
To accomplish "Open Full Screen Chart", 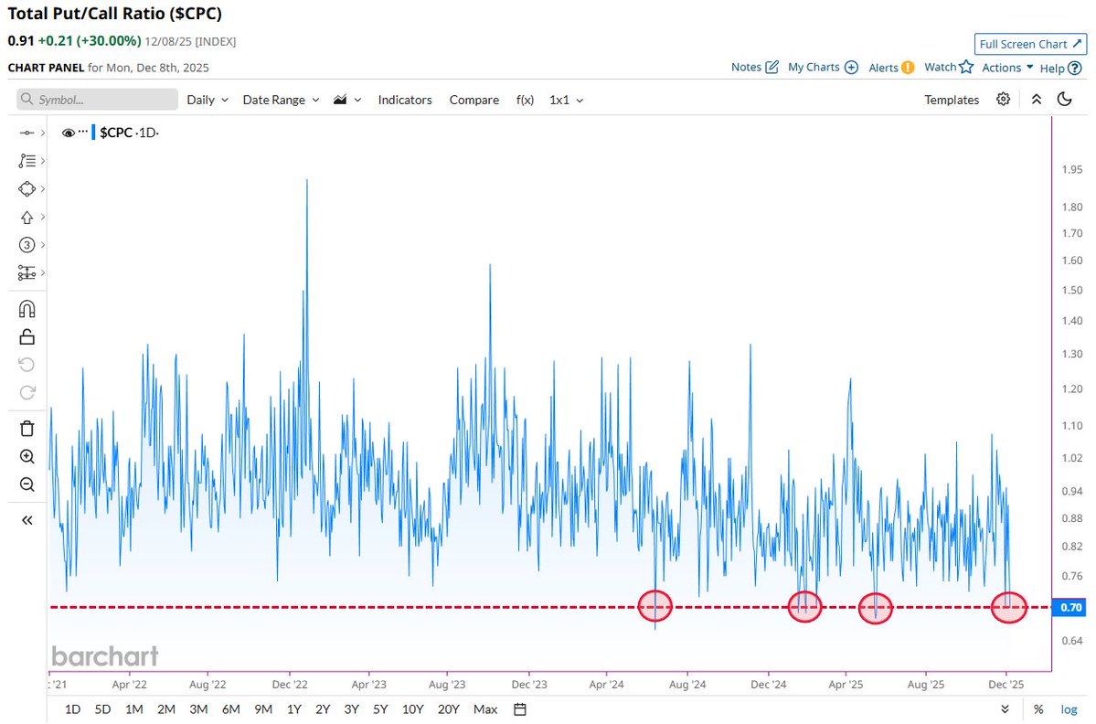I will (1030, 43).
